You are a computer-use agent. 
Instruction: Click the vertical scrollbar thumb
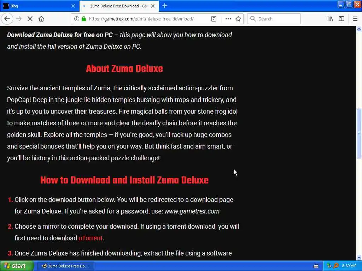(x=359, y=133)
